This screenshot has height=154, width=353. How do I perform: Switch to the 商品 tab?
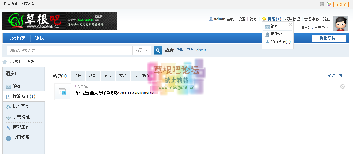click(123, 76)
